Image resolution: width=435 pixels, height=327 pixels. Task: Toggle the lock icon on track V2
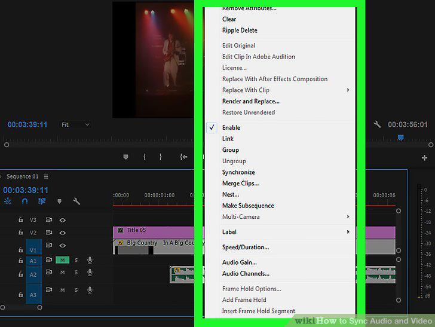point(20,232)
